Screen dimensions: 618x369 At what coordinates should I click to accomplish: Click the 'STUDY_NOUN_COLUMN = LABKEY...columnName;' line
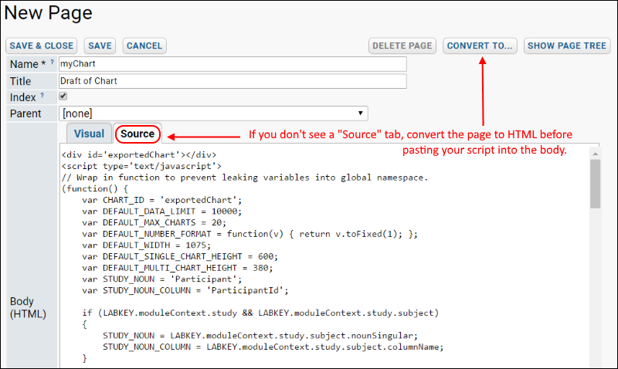click(x=273, y=347)
